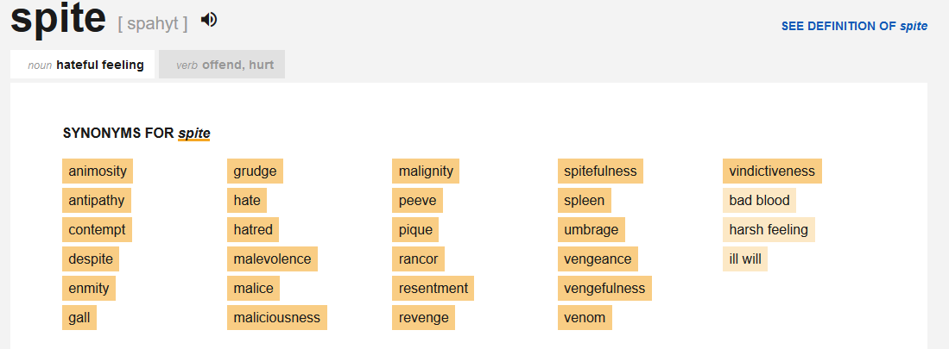The height and width of the screenshot is (349, 949).
Task: Open the 'contempt' synonym entry
Action: pyautogui.click(x=97, y=229)
